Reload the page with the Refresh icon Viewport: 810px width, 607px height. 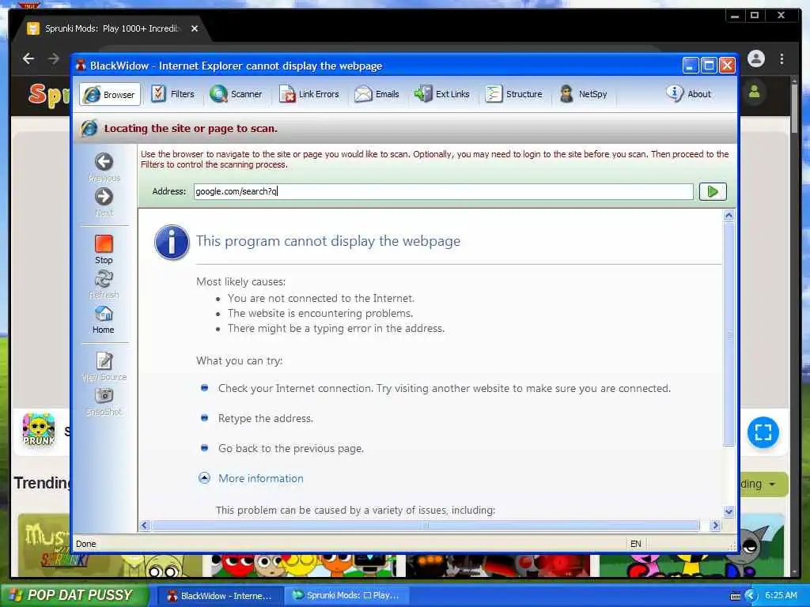pos(104,279)
